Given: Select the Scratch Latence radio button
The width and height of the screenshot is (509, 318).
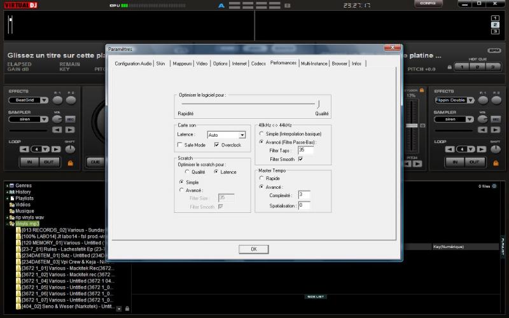Looking at the screenshot, I should pos(216,172).
